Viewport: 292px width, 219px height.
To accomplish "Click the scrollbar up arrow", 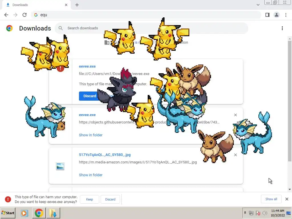I will [x=290, y=38].
